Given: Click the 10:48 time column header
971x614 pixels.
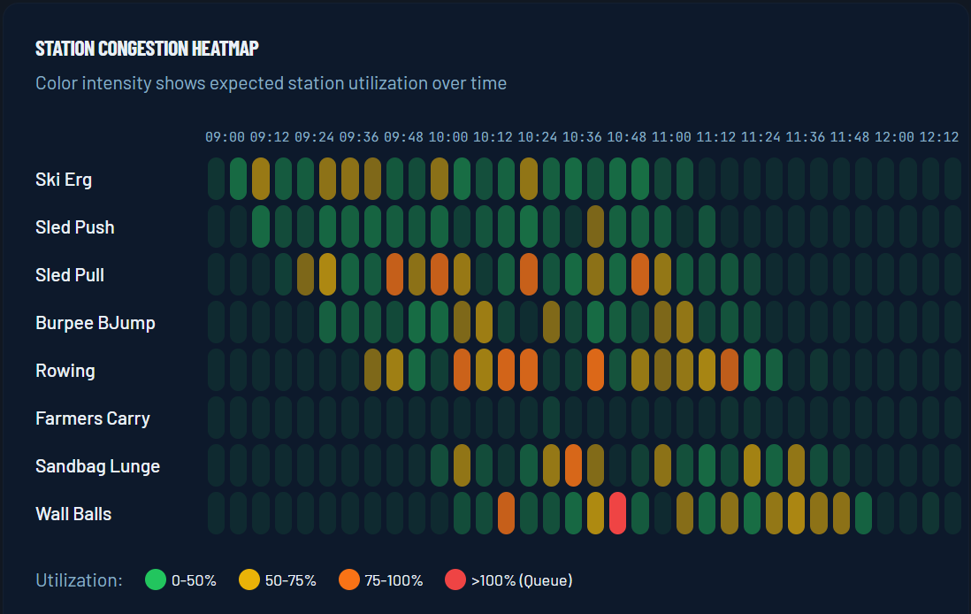Looking at the screenshot, I should (x=626, y=137).
